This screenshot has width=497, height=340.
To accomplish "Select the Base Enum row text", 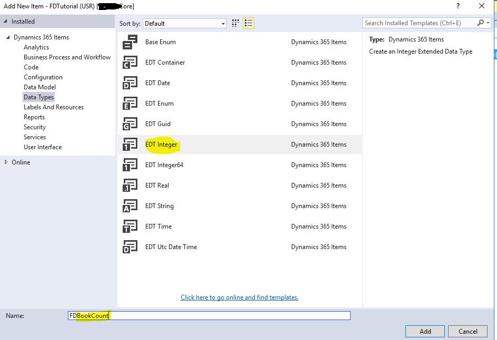I will 161,42.
